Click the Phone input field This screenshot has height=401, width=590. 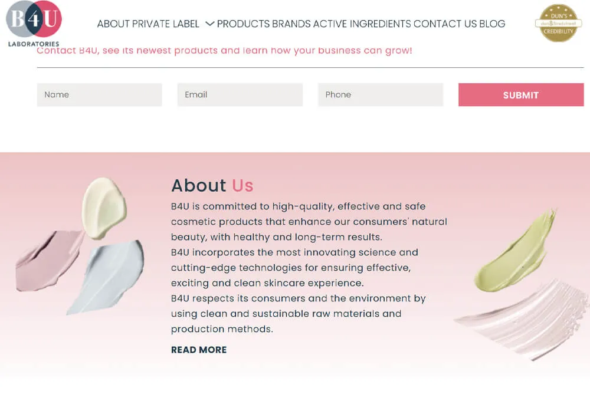coord(381,94)
